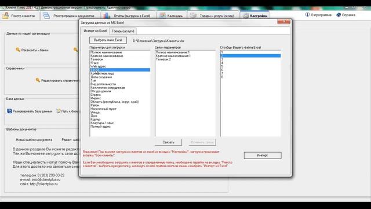The width and height of the screenshot is (371, 209).
Task: Click the Реквизиты и банки key icon
Action: point(18,50)
